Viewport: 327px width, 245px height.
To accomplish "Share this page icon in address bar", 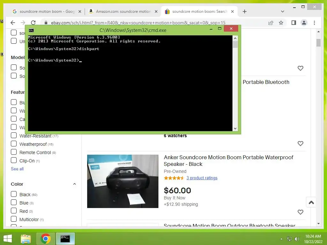I will (271, 23).
